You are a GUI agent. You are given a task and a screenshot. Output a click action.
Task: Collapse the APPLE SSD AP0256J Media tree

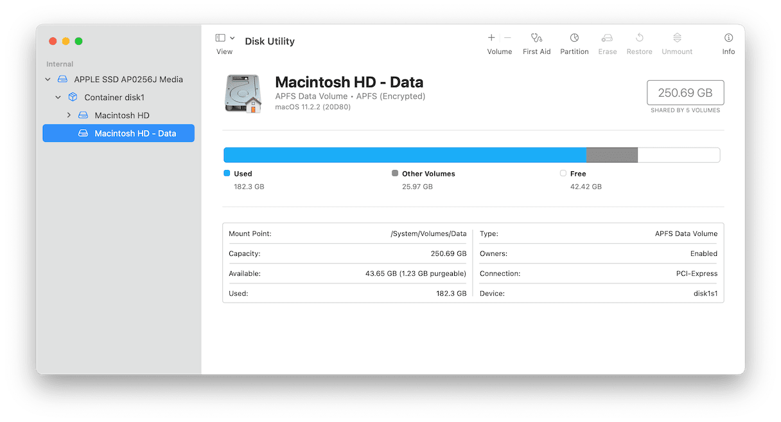pos(48,80)
